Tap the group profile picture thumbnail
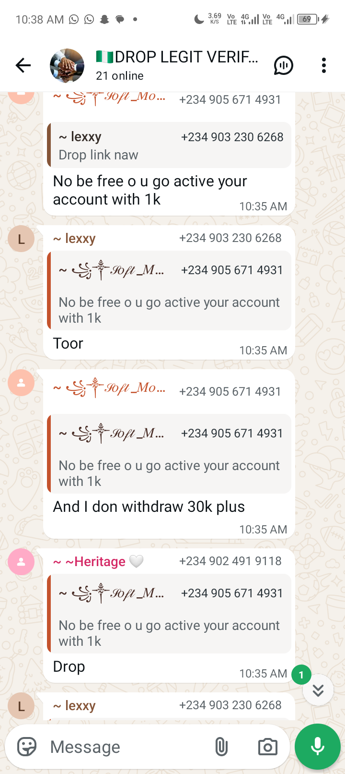345x774 pixels. pos(67,66)
